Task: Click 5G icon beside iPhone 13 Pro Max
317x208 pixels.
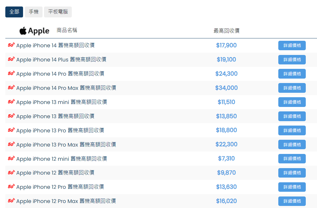Action: pyautogui.click(x=11, y=144)
